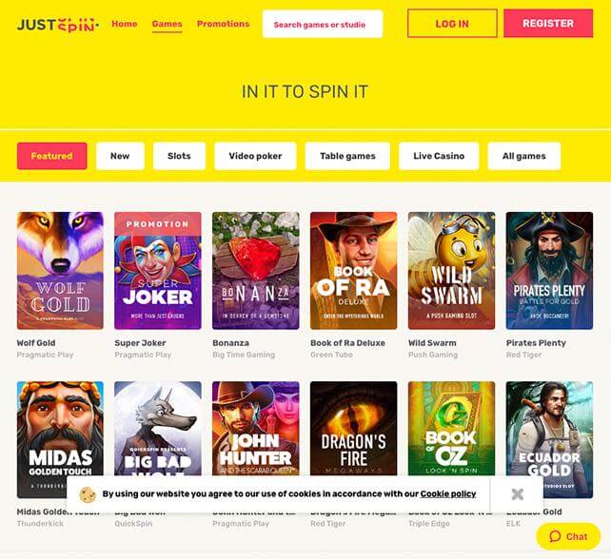The height and width of the screenshot is (559, 611).
Task: Open Table games category
Action: point(347,156)
